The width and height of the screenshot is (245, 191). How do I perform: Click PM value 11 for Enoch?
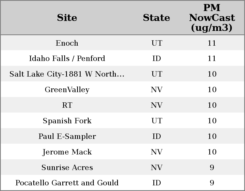point(212,43)
